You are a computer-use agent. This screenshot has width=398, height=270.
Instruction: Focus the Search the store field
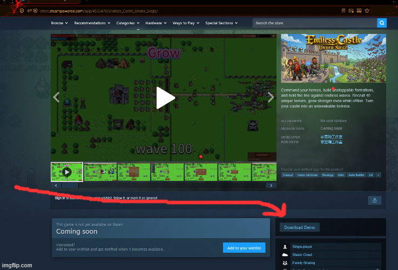tap(315, 23)
